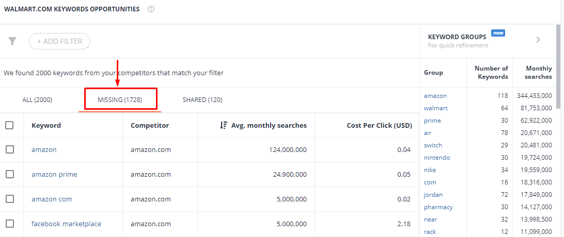This screenshot has height=237, width=564.
Task: Switch to the ALL (2000) tab
Action: click(37, 99)
